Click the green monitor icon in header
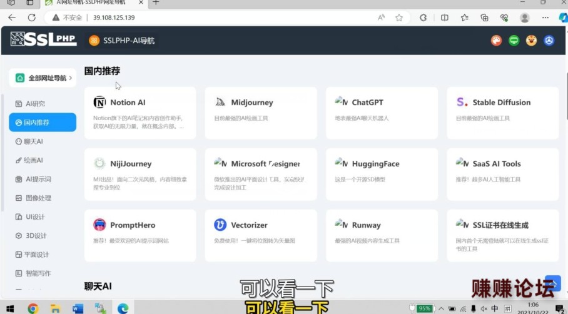 (x=514, y=41)
